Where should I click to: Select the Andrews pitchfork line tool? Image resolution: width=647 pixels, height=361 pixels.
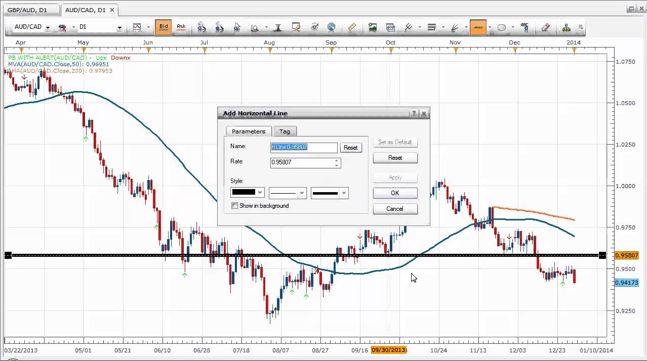(408, 27)
